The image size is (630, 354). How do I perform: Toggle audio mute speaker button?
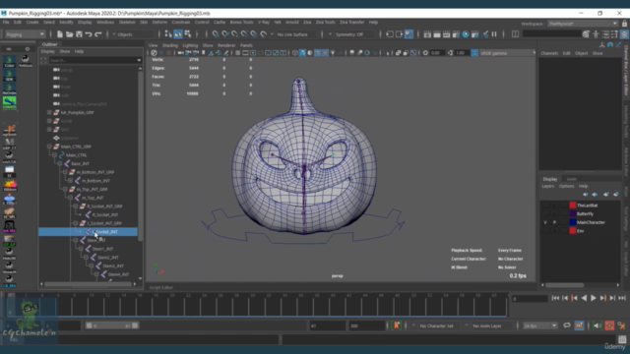click(597, 325)
